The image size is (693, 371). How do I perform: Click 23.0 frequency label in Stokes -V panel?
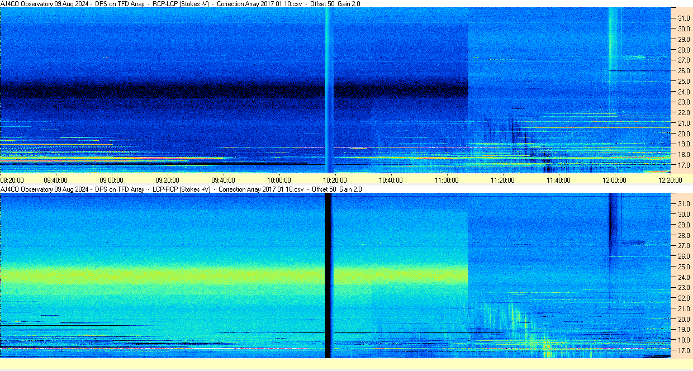pos(683,102)
